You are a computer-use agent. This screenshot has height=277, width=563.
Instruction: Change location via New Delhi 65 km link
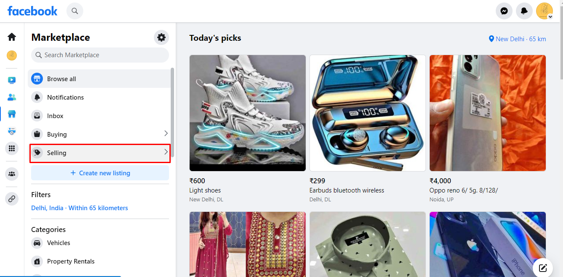click(x=517, y=39)
